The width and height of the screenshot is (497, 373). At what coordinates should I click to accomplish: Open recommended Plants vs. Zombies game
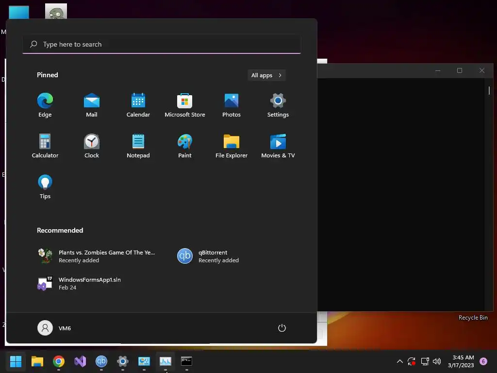pyautogui.click(x=97, y=256)
